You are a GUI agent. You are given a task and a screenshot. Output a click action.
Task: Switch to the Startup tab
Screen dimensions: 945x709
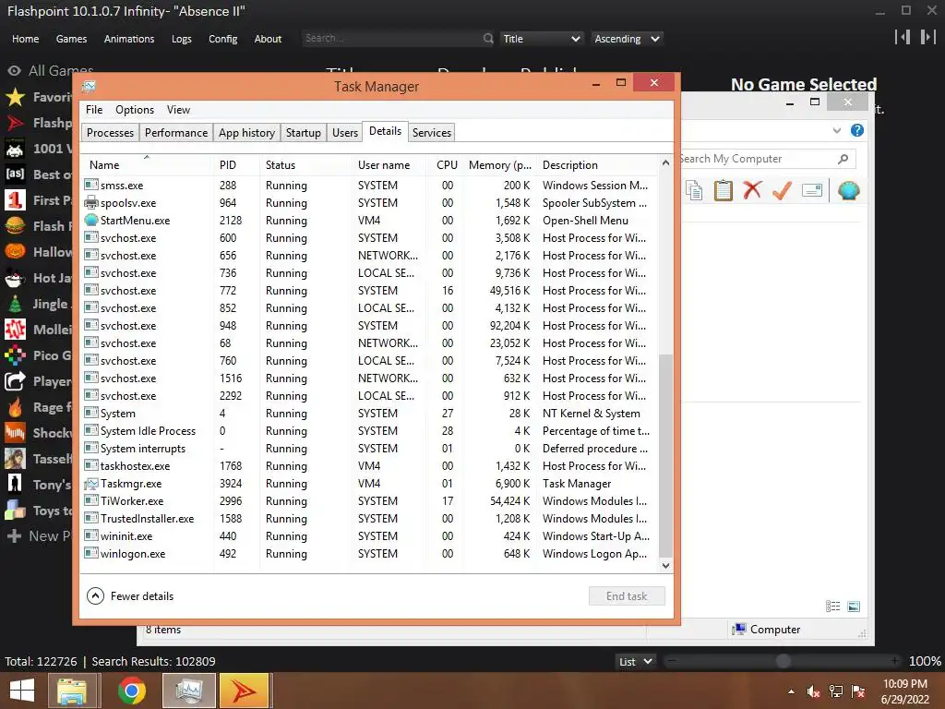click(303, 133)
